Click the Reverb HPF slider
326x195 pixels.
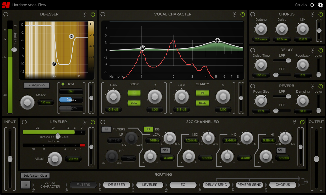[x=282, y=111]
